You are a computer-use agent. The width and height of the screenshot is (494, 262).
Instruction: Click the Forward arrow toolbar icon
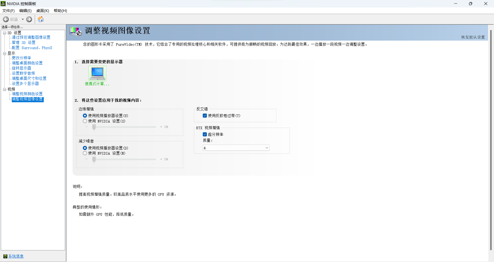(x=29, y=19)
